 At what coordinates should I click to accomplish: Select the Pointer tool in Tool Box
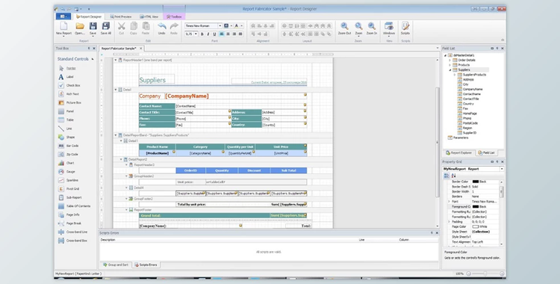[66, 68]
